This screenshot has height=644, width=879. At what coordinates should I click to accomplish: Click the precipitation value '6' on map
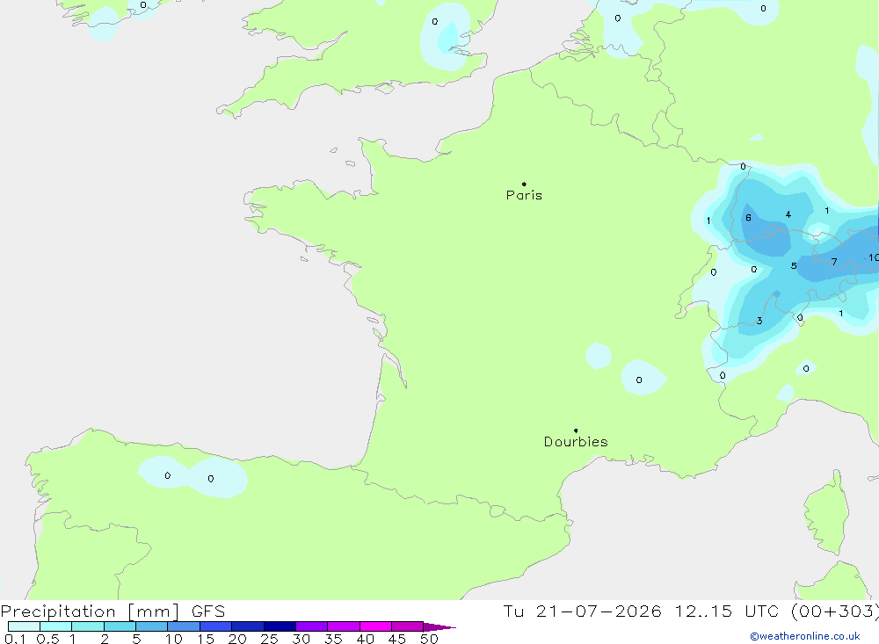pos(748,218)
